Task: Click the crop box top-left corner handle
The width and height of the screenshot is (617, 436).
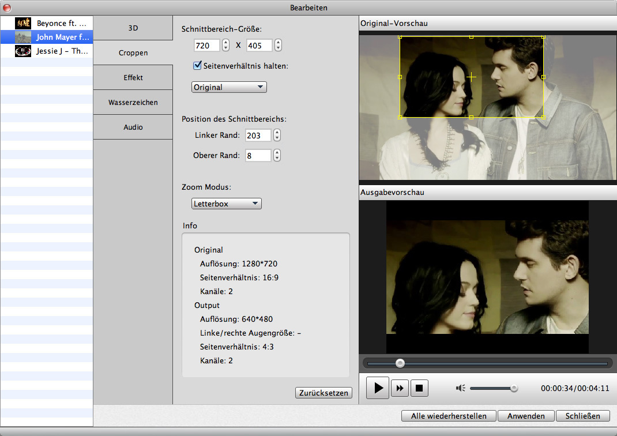Action: (x=400, y=37)
